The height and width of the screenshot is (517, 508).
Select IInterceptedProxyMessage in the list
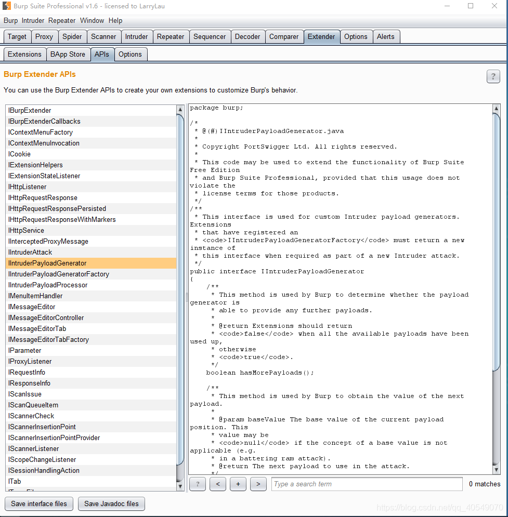point(91,242)
